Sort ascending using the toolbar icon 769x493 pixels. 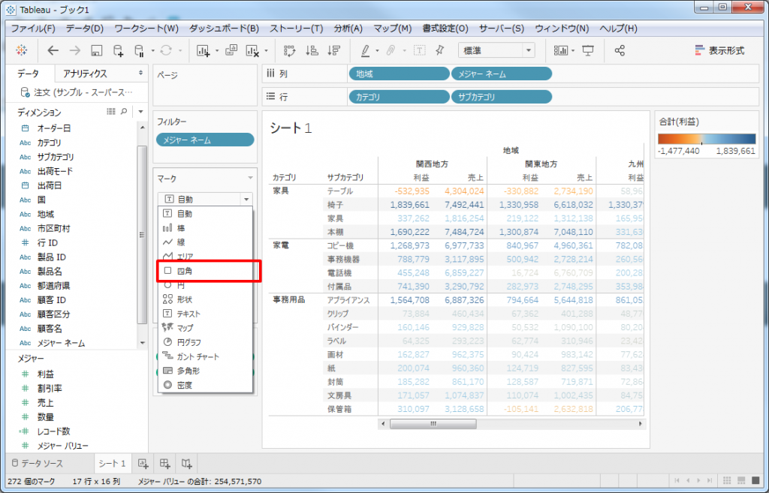point(312,50)
